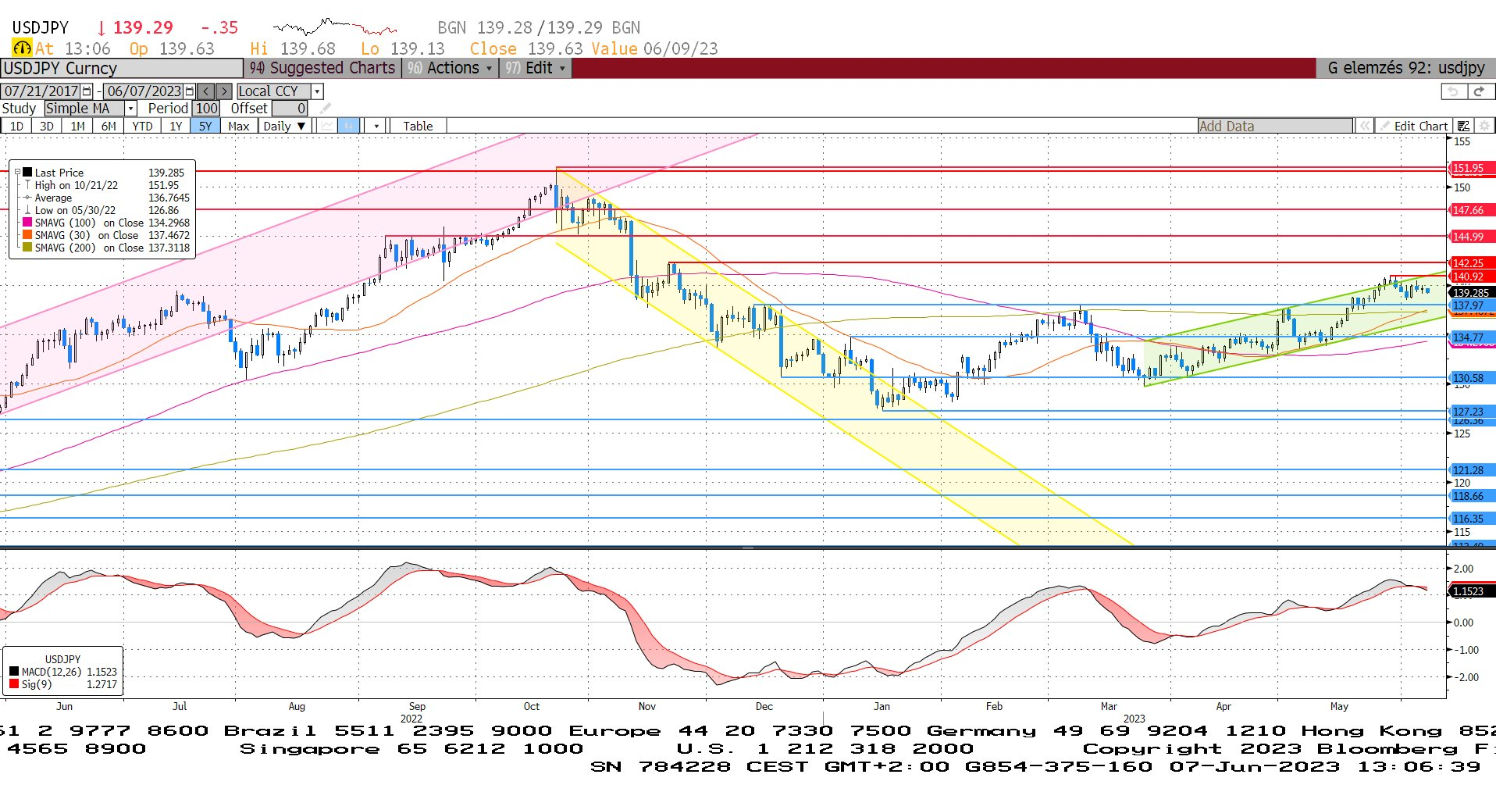
Task: Select the 1D range tab
Action: [16, 126]
